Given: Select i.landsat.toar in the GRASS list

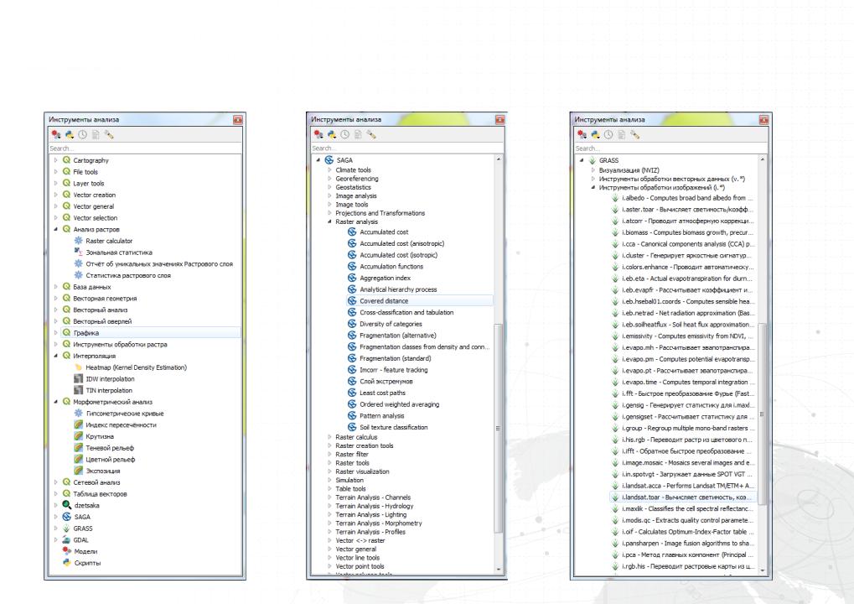Looking at the screenshot, I should (682, 497).
